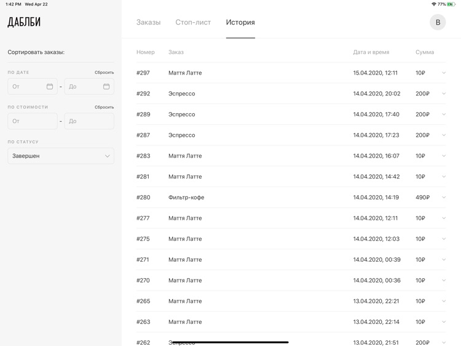Viewport: 461px width, 346px height.
Task: Reset the cost filter with Сбросить
Action: tap(104, 107)
